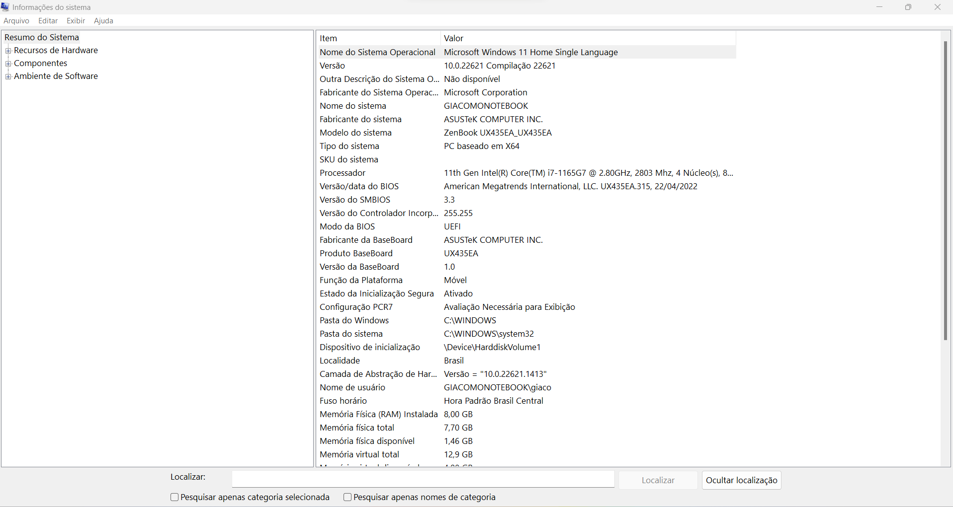
Task: Select the Componentes category
Action: (40, 63)
